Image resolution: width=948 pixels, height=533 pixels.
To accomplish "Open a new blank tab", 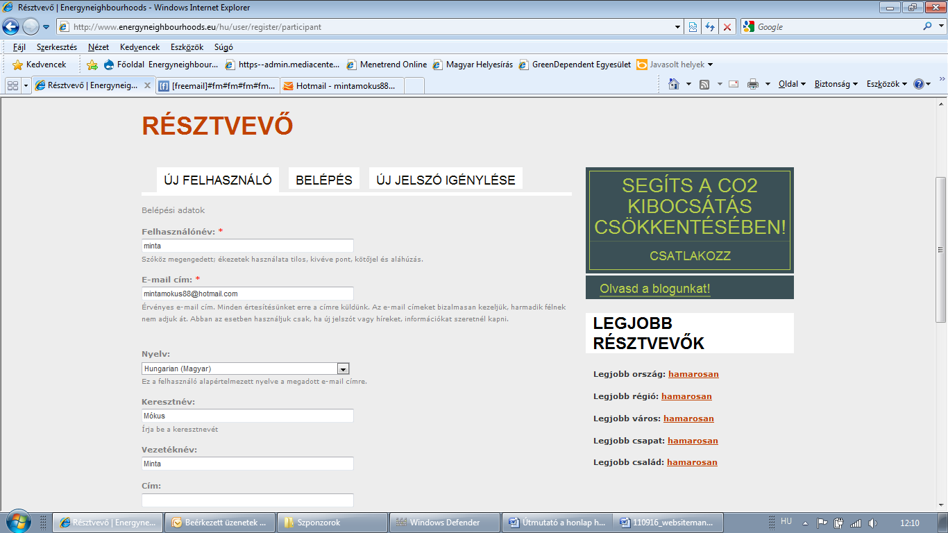I will 414,86.
